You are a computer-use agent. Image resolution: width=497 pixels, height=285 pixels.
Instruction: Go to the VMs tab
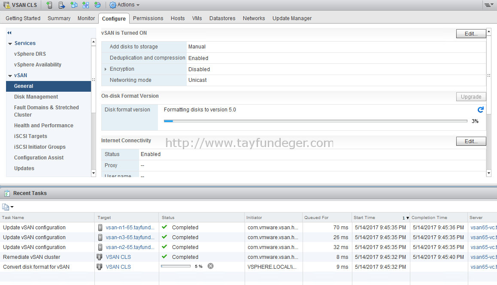197,18
